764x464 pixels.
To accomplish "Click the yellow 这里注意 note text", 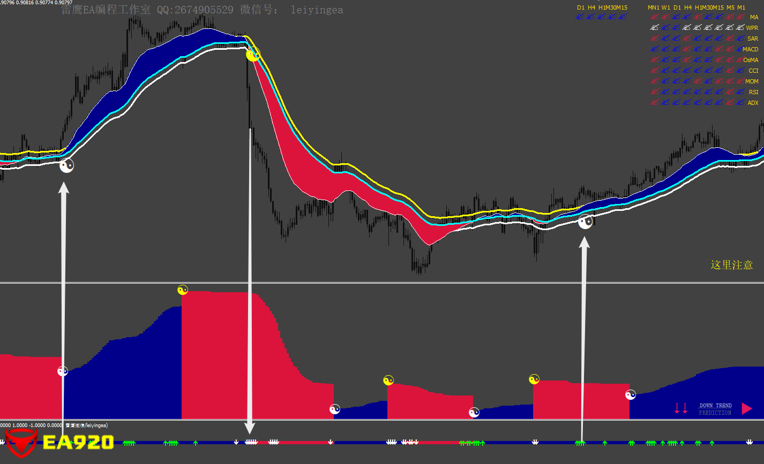I will point(731,265).
